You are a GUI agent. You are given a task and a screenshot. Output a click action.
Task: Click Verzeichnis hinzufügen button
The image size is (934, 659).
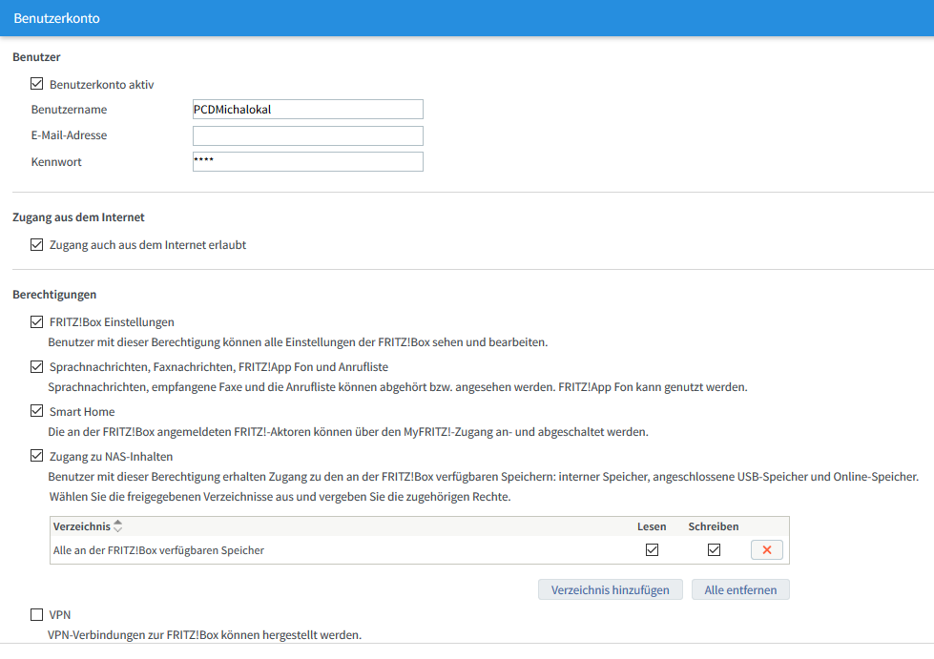tap(610, 590)
